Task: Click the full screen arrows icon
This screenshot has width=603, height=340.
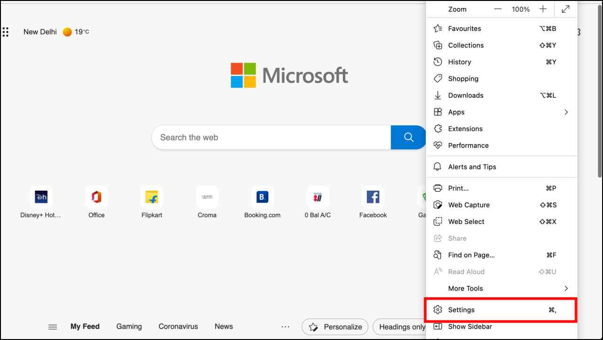Action: tap(566, 9)
